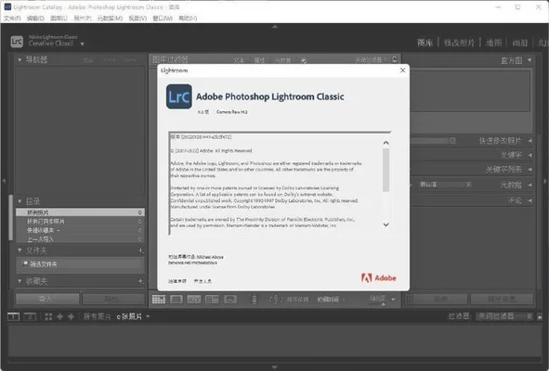Expand the 元数据 panel
This screenshot has height=371, width=549.
pyautogui.click(x=529, y=185)
